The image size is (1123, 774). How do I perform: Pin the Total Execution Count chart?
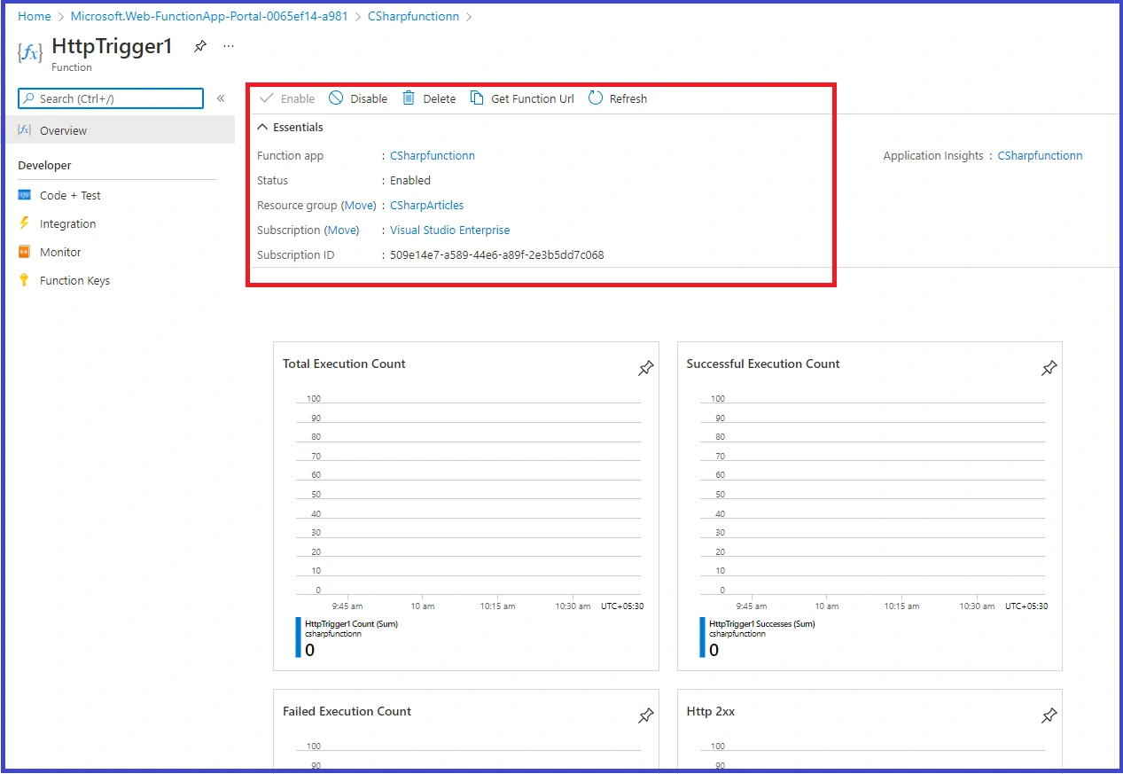[x=646, y=368]
